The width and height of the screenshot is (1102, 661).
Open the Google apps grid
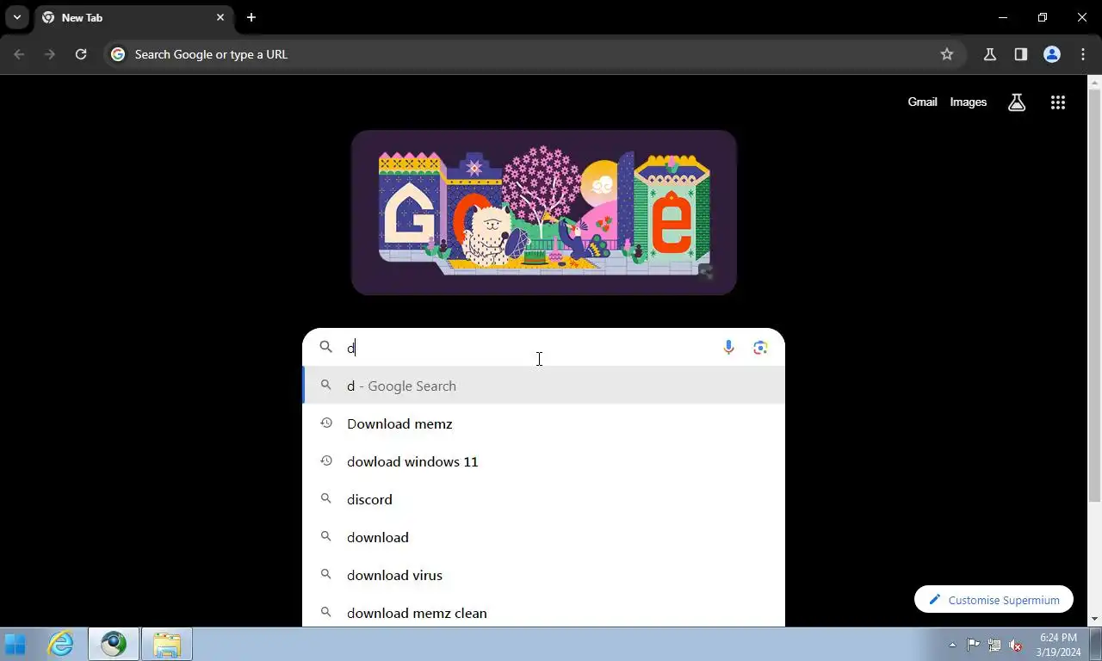click(1058, 102)
